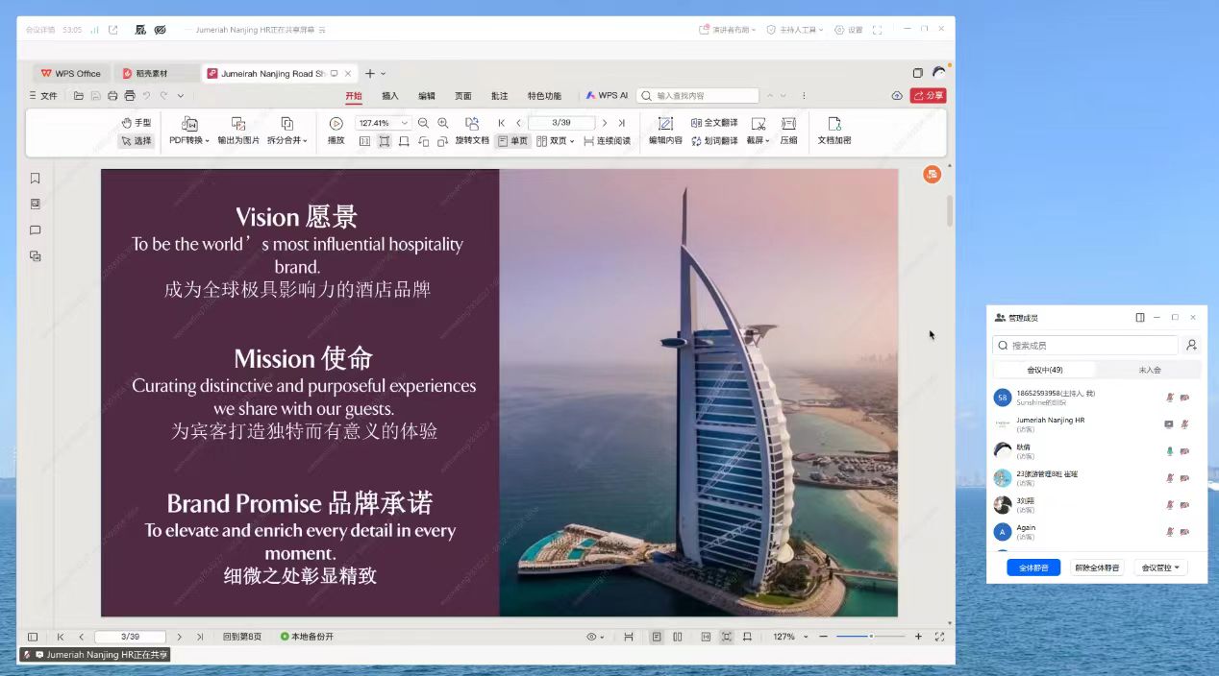
Task: Click the red Share (分享) button
Action: (x=928, y=96)
